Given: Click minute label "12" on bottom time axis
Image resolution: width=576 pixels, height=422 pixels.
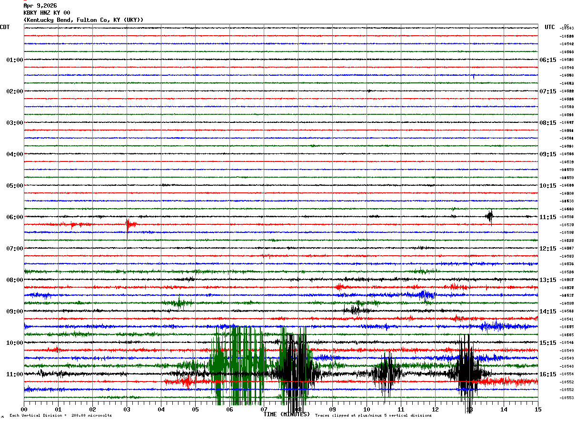Looking at the screenshot, I should [x=435, y=409].
